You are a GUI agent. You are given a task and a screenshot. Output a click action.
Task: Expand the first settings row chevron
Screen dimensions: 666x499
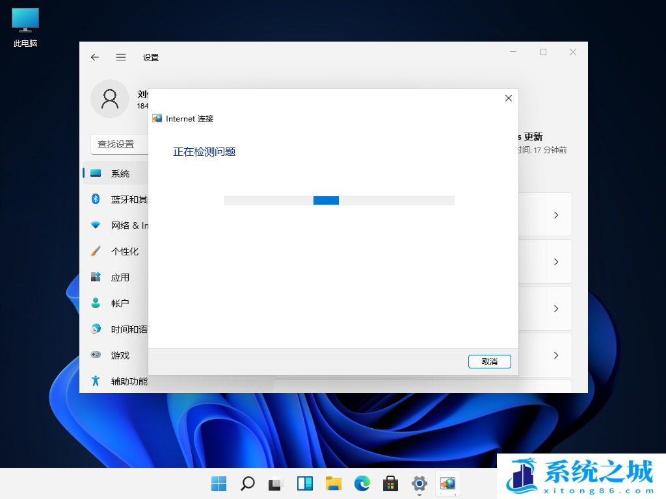(x=555, y=215)
